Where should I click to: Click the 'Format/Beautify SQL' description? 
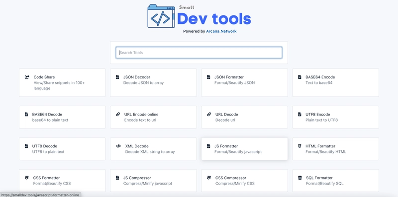tap(325, 183)
